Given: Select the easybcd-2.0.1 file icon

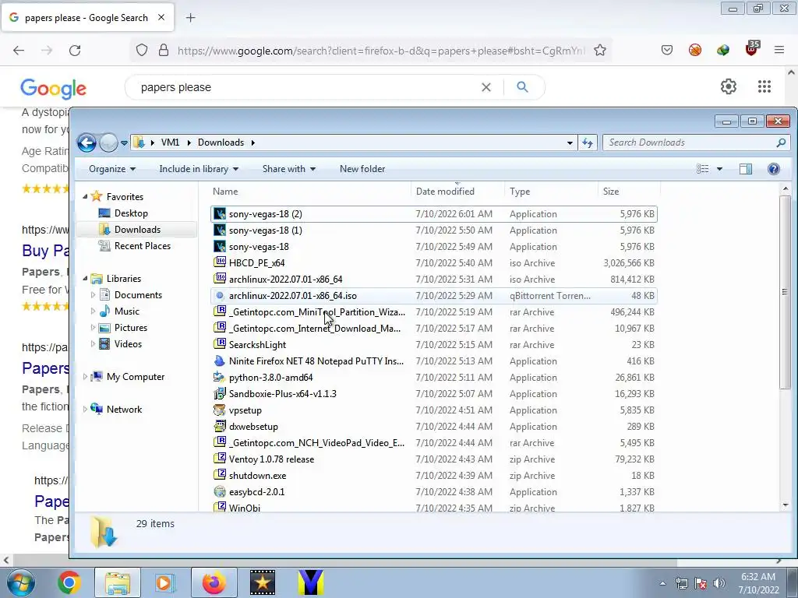Looking at the screenshot, I should (x=219, y=492).
